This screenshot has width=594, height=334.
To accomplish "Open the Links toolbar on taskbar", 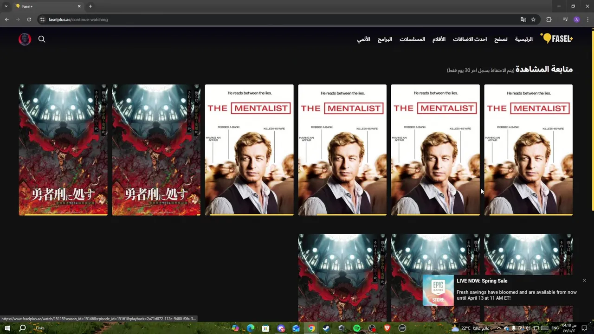I will point(40,328).
